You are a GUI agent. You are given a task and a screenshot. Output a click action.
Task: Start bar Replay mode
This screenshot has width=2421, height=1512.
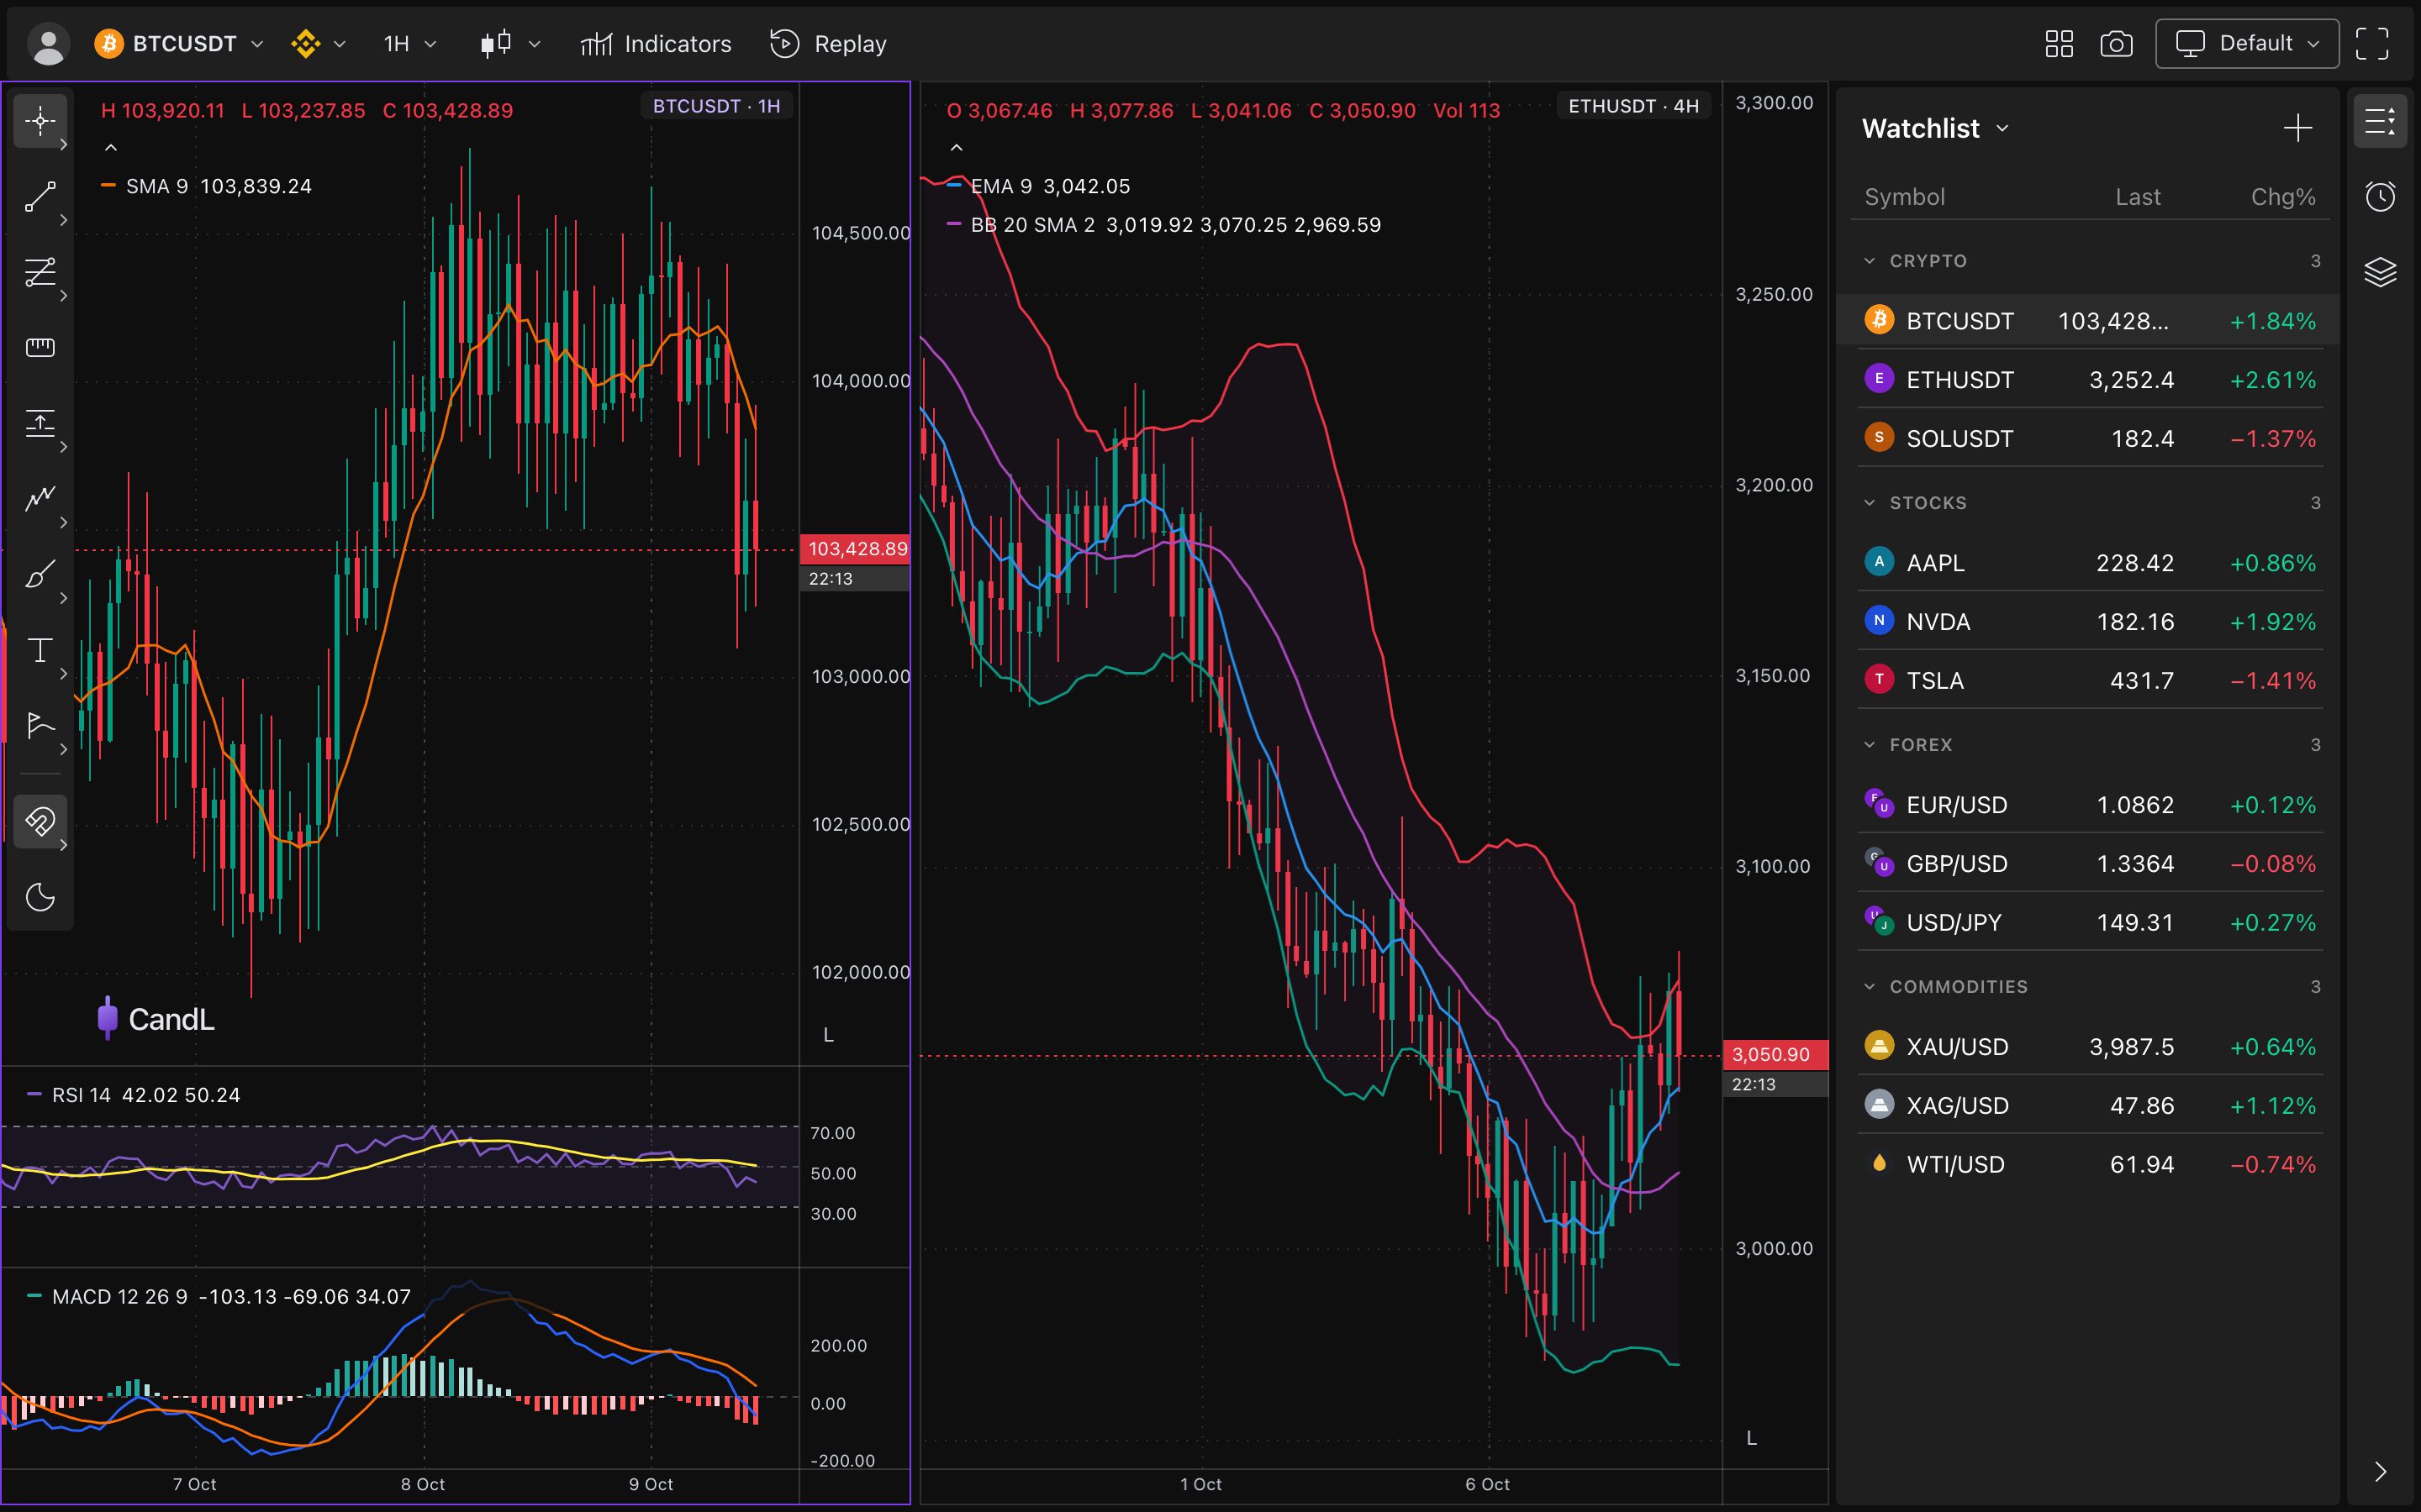(828, 44)
